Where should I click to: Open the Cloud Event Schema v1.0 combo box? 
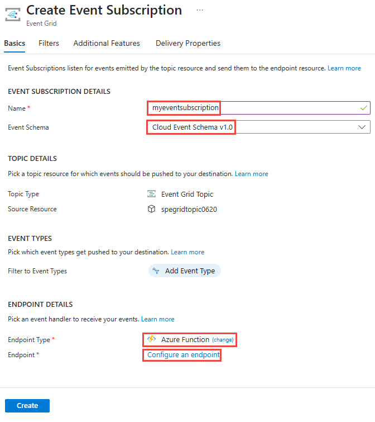(x=258, y=127)
